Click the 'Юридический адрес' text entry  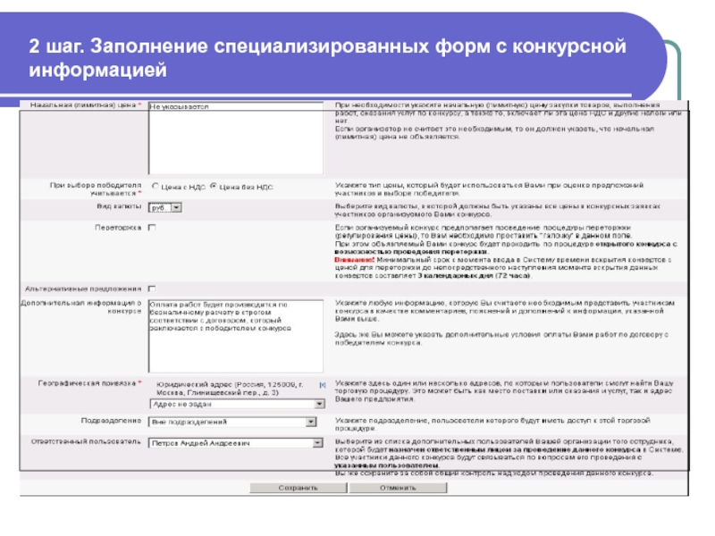coord(230,389)
